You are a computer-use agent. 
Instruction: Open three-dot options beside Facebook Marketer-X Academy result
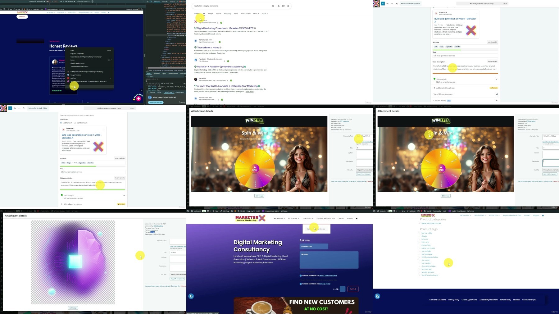click(x=225, y=61)
